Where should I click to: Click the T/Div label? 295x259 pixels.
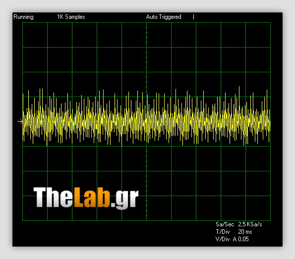tap(223, 232)
